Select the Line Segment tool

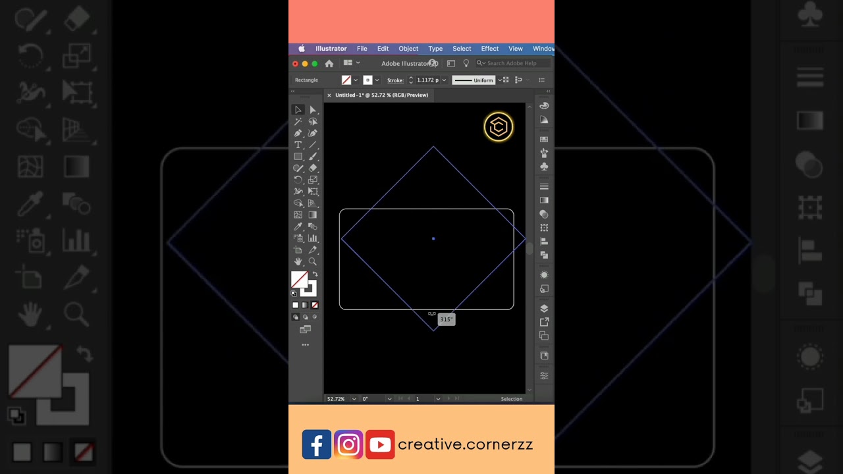pos(313,145)
